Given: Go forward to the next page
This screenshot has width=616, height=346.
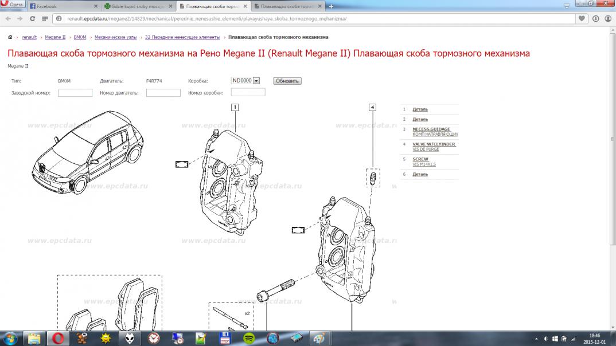Looking at the screenshot, I should (20, 18).
